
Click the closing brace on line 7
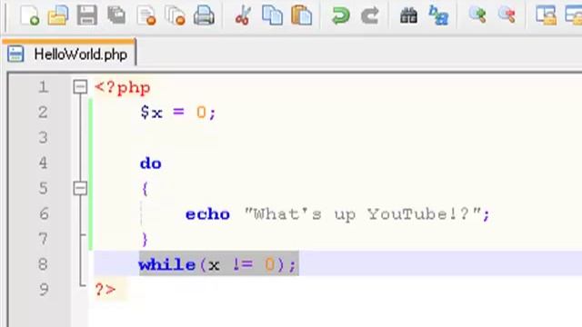point(145,240)
